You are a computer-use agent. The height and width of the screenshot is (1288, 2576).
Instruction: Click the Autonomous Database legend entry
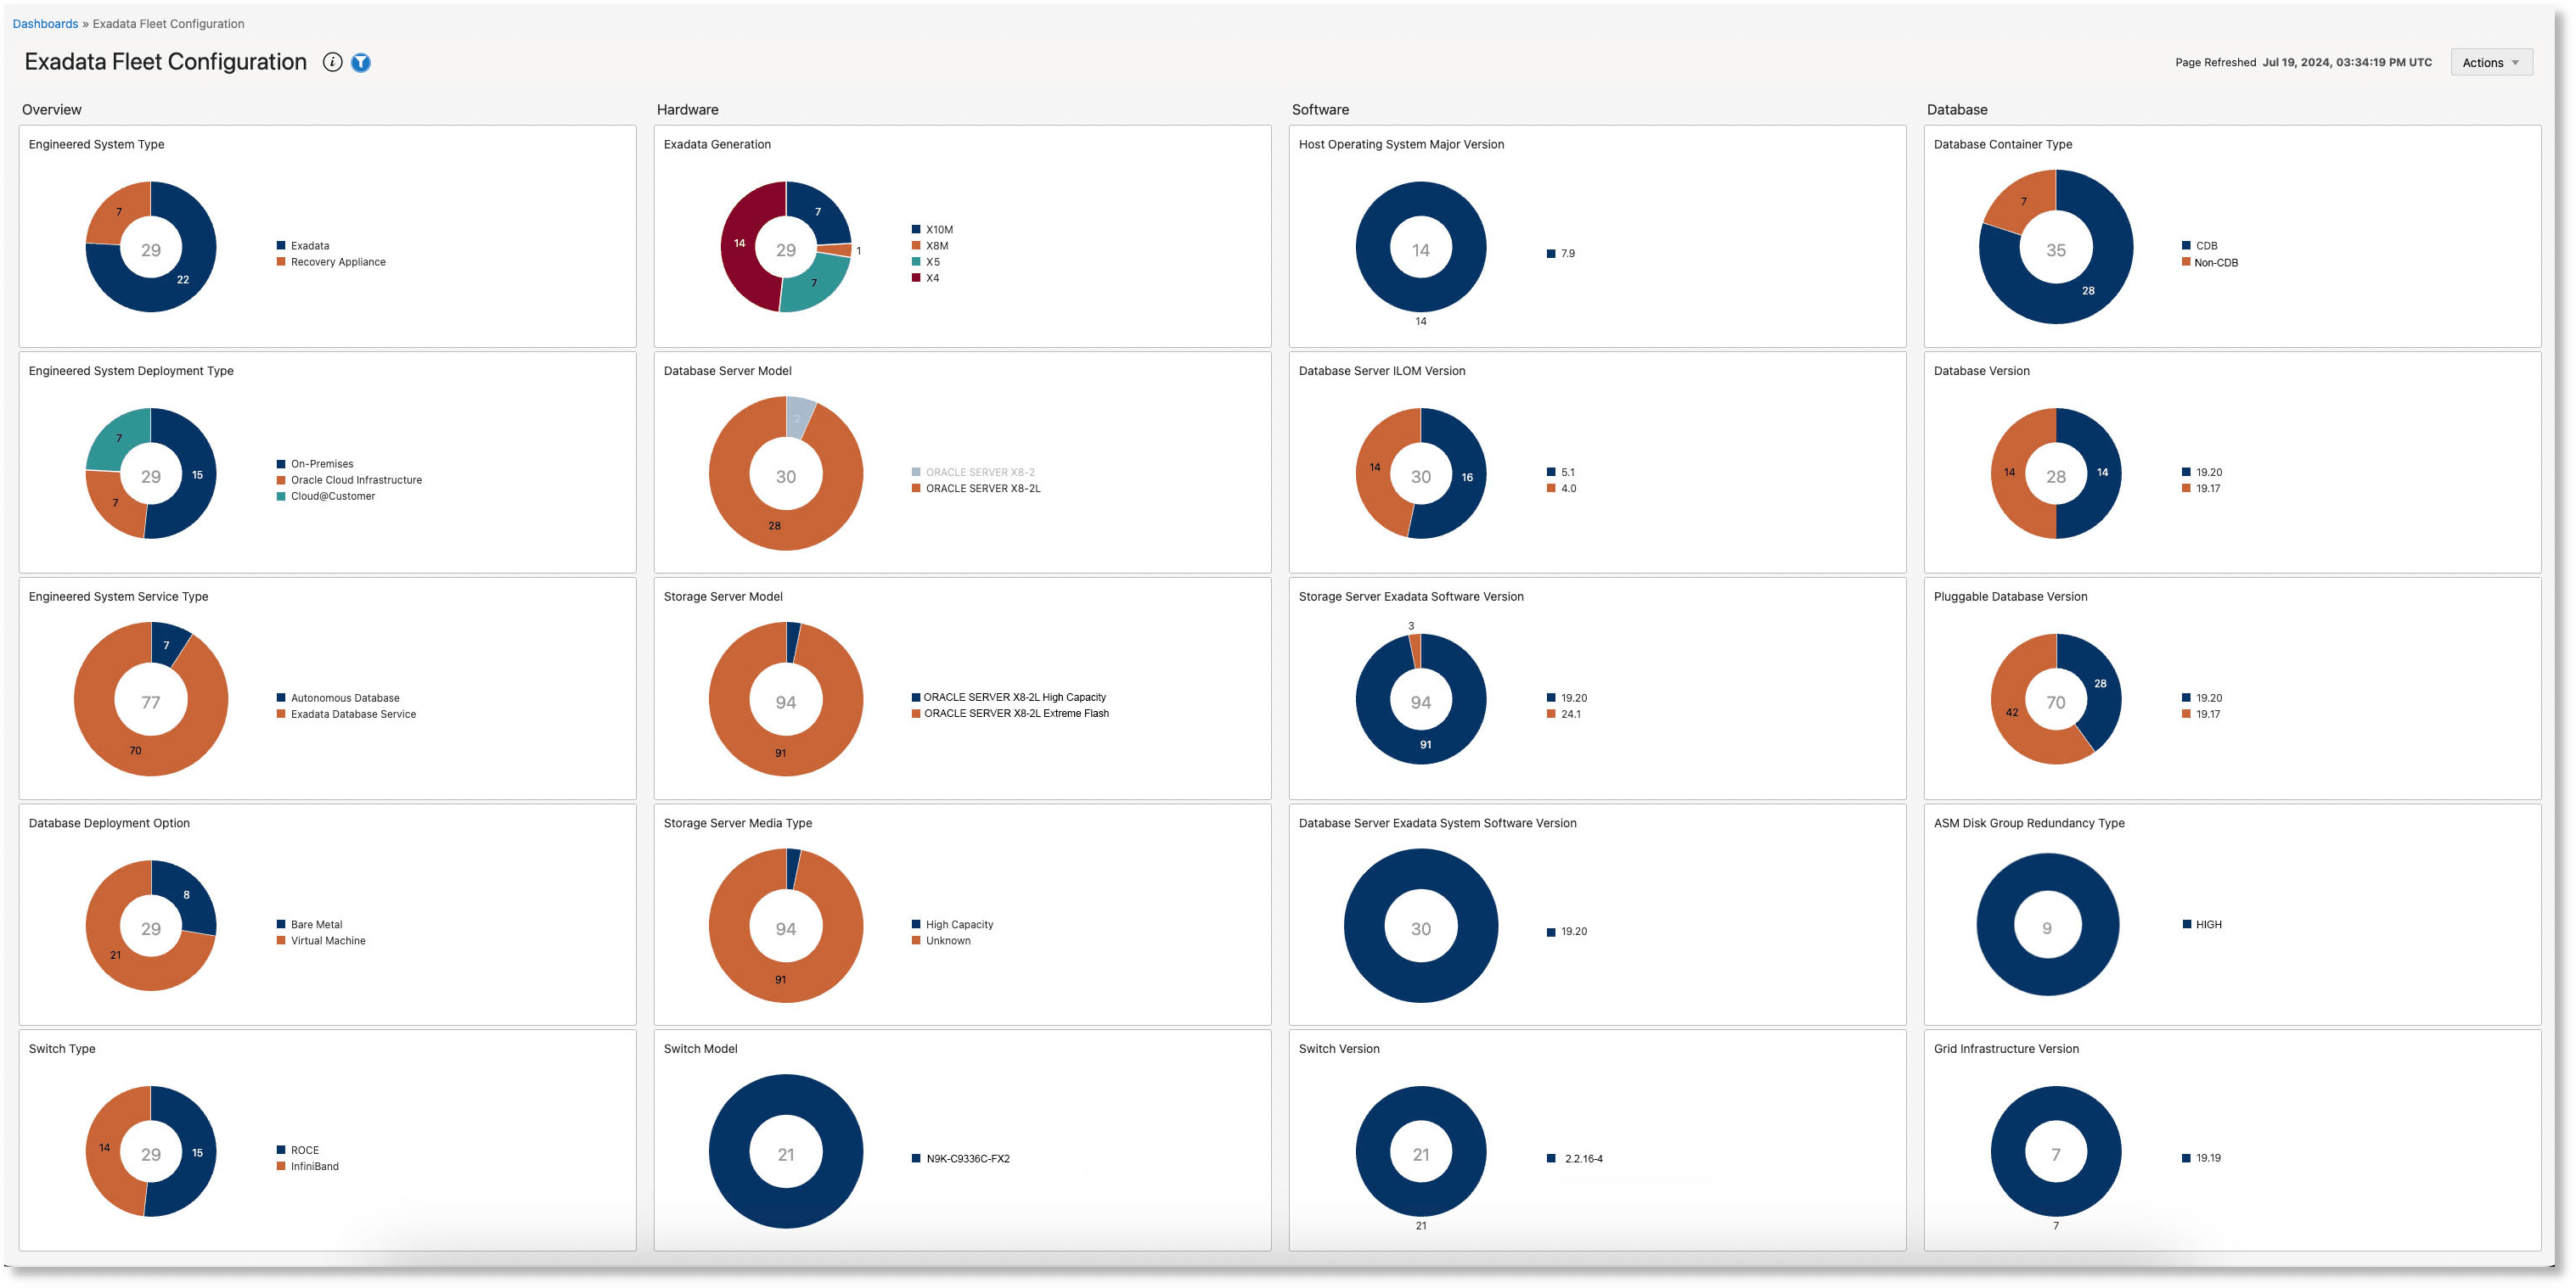[x=344, y=697]
